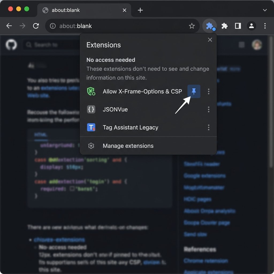Click the Allow X-Frame-Options & CSP shield icon
The height and width of the screenshot is (274, 274).
(x=91, y=92)
